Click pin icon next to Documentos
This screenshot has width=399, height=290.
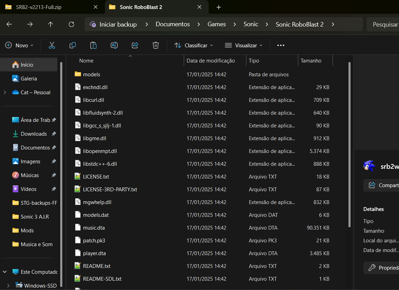(54, 147)
